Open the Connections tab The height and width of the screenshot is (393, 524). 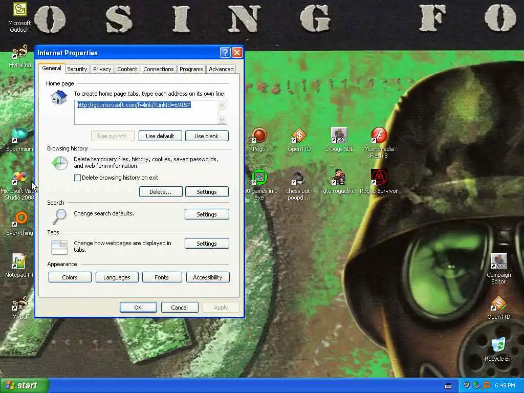click(x=159, y=69)
